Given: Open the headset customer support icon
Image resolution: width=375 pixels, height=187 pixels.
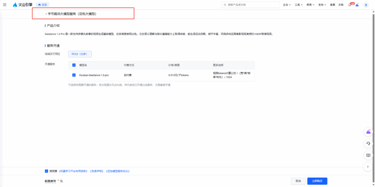Looking at the screenshot, I should [x=368, y=143].
